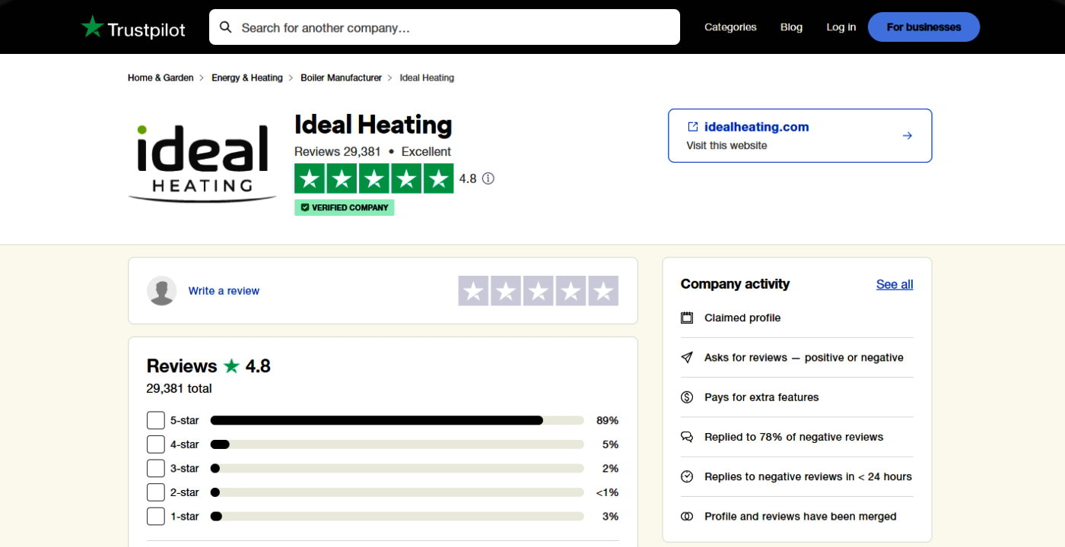Image resolution: width=1065 pixels, height=547 pixels.
Task: Click the dollar icon beside Pays for extra features
Action: pyautogui.click(x=687, y=397)
